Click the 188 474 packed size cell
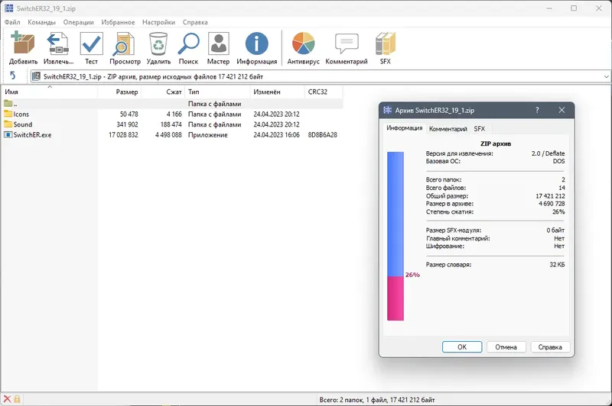This screenshot has width=612, height=406. click(171, 124)
